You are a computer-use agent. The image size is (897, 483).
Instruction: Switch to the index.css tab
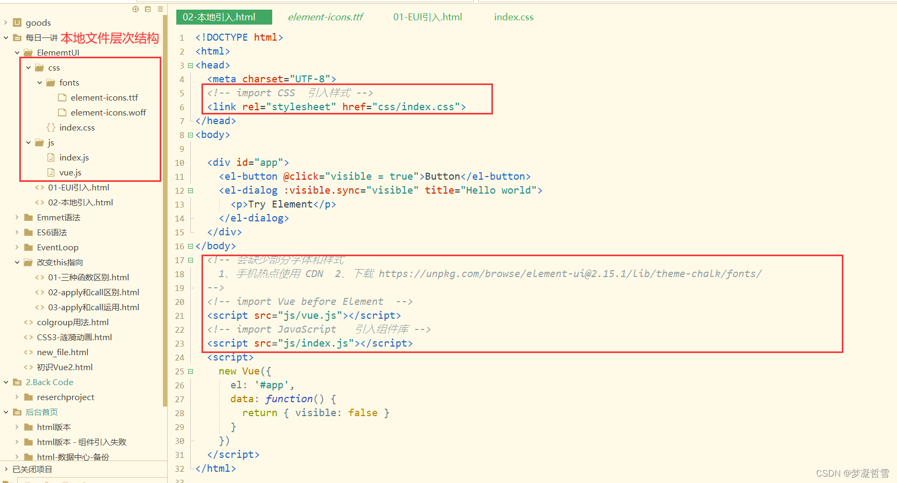click(x=514, y=17)
